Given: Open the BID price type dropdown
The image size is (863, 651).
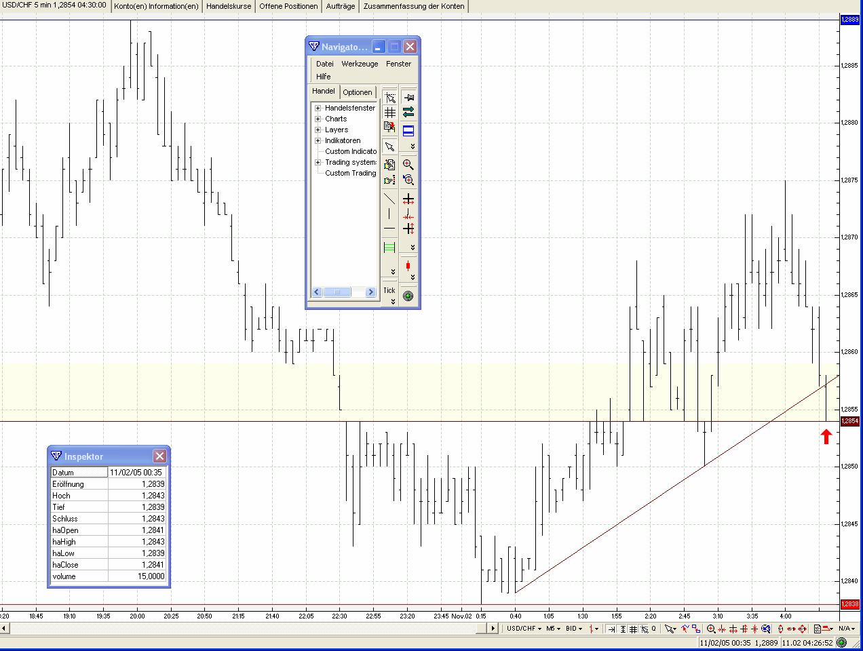Looking at the screenshot, I should click(574, 629).
